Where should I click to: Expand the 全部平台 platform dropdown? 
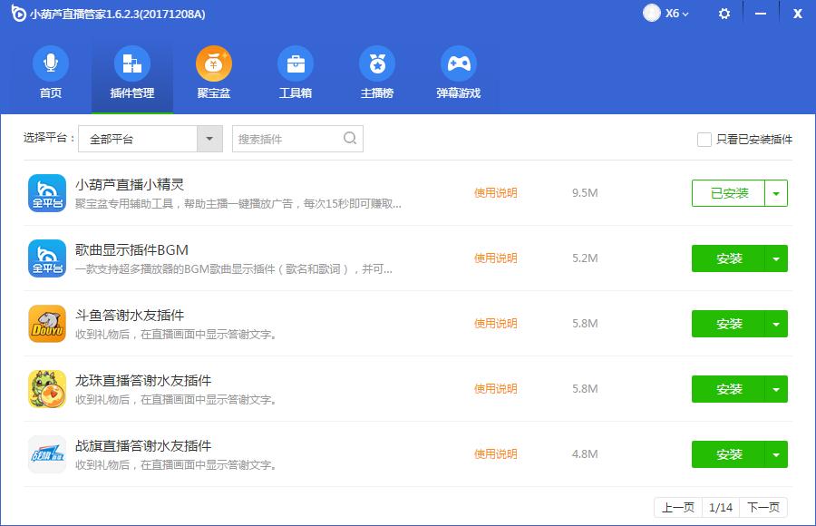coord(208,139)
